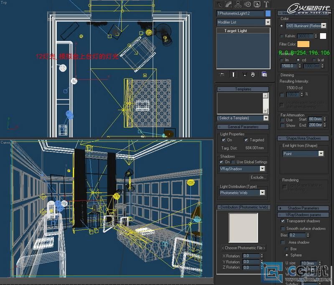Open the Create command panel tab

point(219,4)
